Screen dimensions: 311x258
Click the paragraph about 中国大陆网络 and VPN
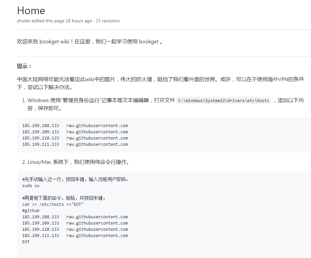(160, 83)
